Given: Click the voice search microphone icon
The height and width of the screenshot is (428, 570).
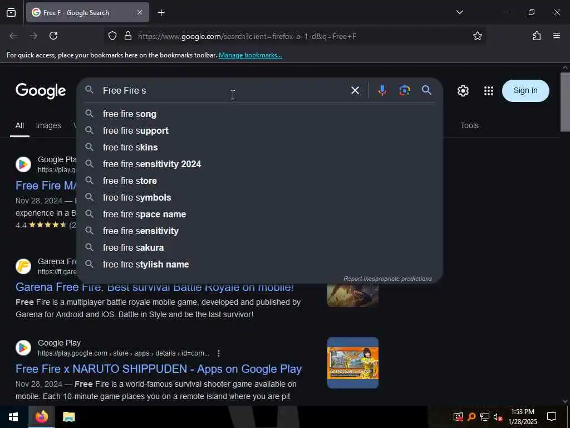Looking at the screenshot, I should pyautogui.click(x=382, y=90).
